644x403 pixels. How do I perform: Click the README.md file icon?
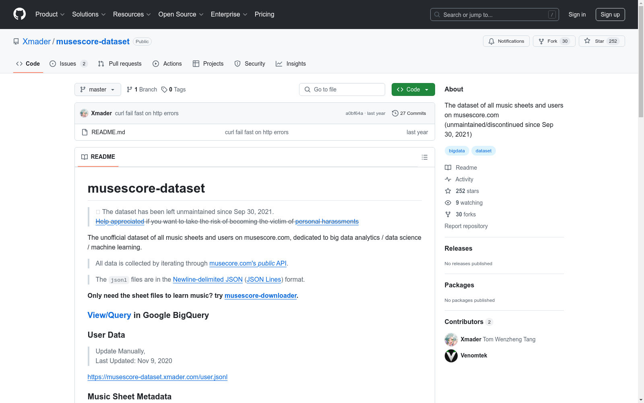pyautogui.click(x=85, y=132)
